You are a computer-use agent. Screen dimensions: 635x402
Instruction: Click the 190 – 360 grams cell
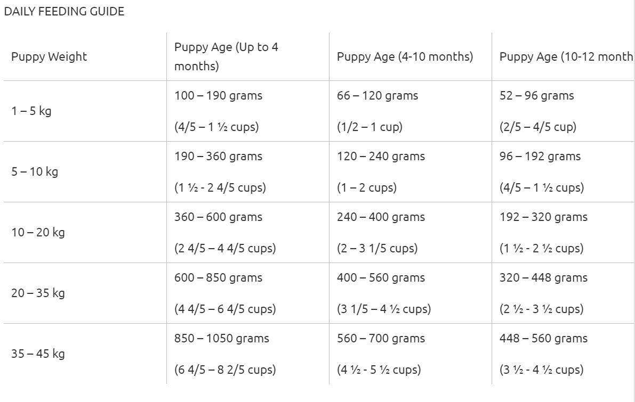218,157
